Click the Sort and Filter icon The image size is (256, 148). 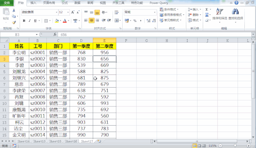pyautogui.click(x=220, y=12)
